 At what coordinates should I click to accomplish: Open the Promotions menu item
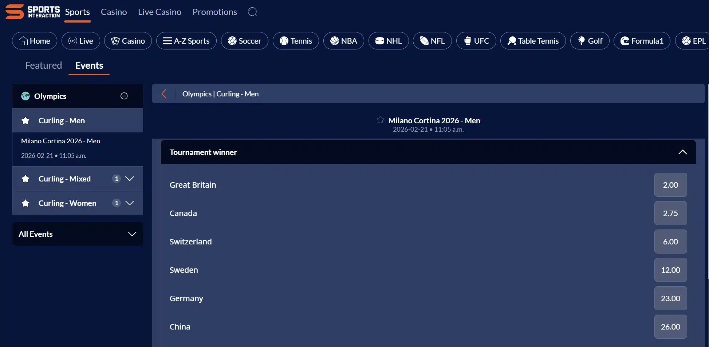214,12
